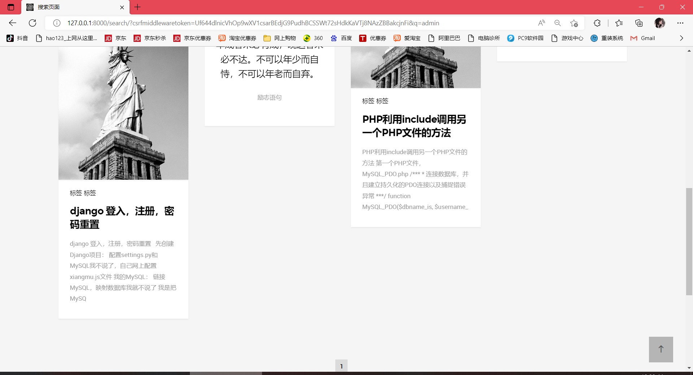This screenshot has width=693, height=375.
Task: Open the 百度 bookmark
Action: pyautogui.click(x=341, y=38)
